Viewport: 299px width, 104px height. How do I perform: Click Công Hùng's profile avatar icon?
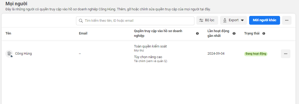click(9, 54)
